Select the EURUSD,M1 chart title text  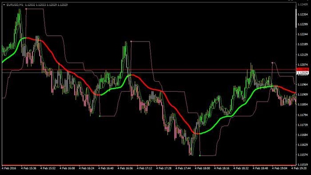15,5
